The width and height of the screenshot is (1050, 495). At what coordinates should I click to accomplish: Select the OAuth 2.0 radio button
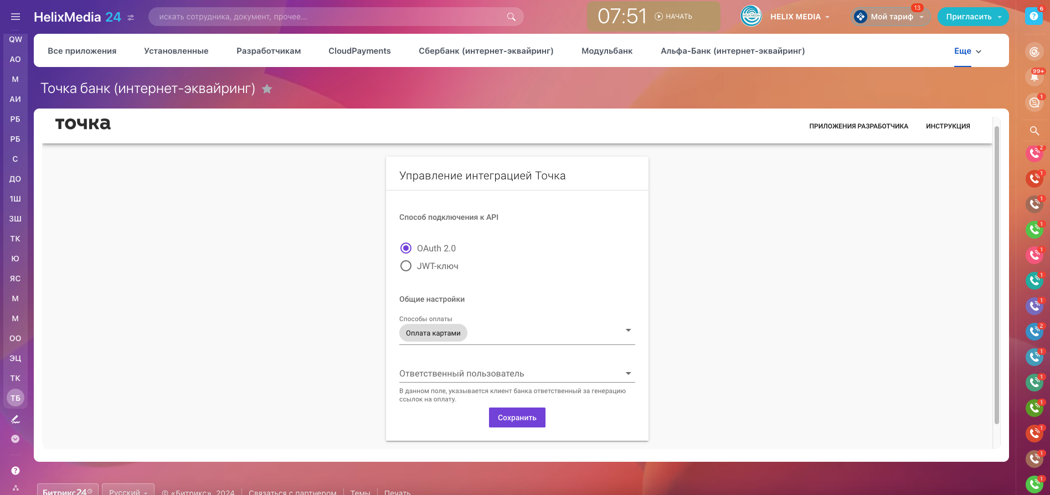(x=406, y=248)
